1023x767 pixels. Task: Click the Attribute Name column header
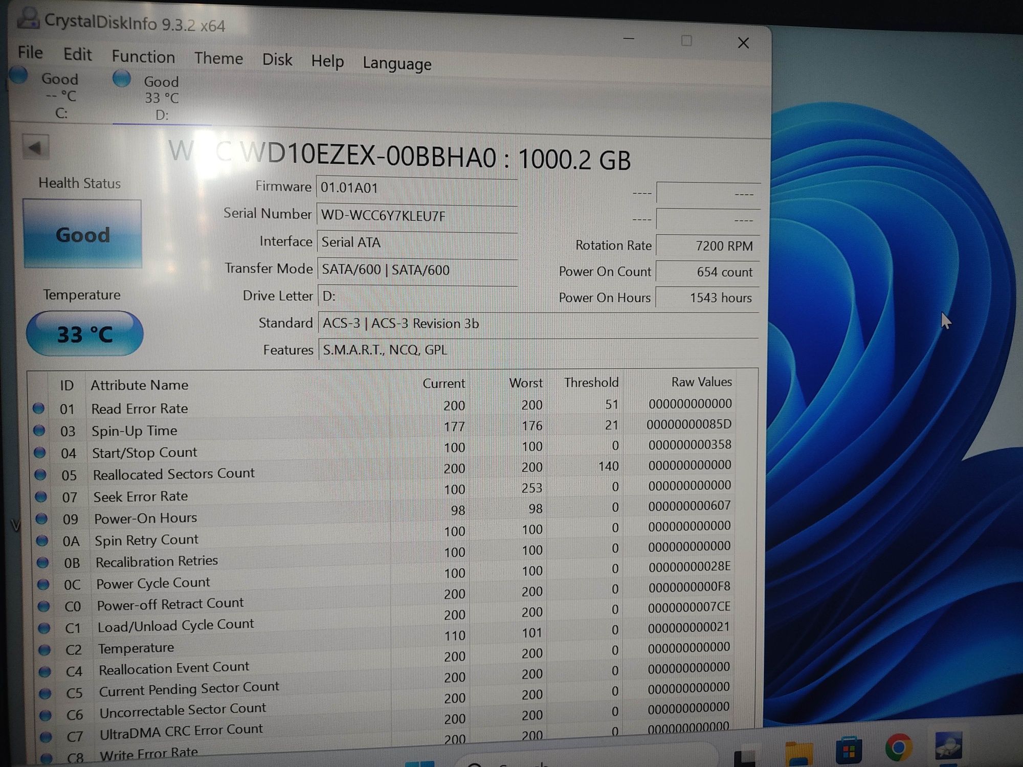139,385
